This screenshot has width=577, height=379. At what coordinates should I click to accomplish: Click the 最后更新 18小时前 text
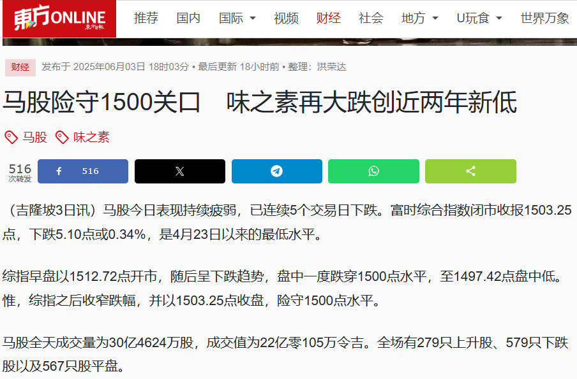pyautogui.click(x=239, y=67)
